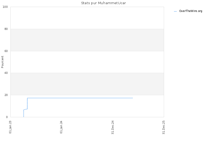
Task: Click the Pourcent y-axis label
Action: pos(2,62)
